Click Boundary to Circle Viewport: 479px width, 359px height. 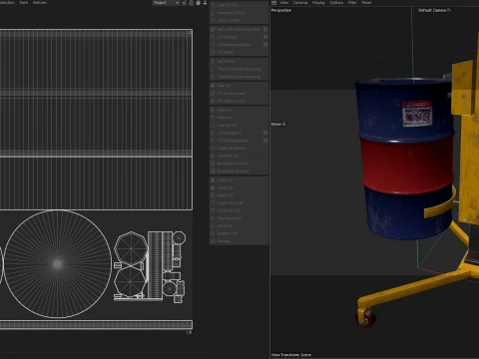pyautogui.click(x=239, y=164)
